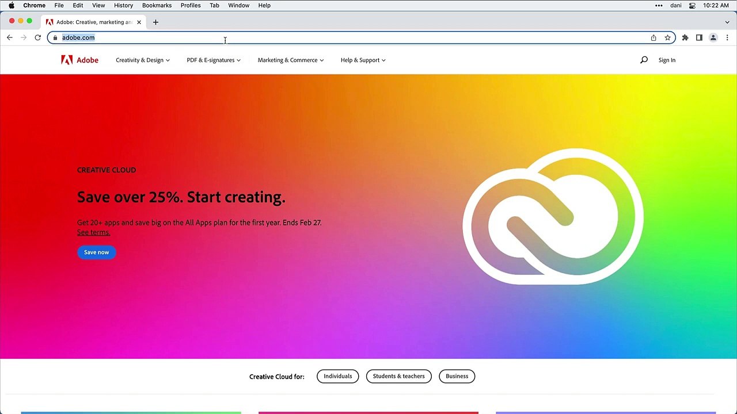Go forward with the forward arrow

[x=24, y=37]
